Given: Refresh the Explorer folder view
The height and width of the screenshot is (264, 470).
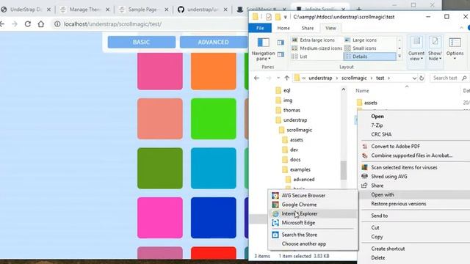Looking at the screenshot, I should point(422,78).
